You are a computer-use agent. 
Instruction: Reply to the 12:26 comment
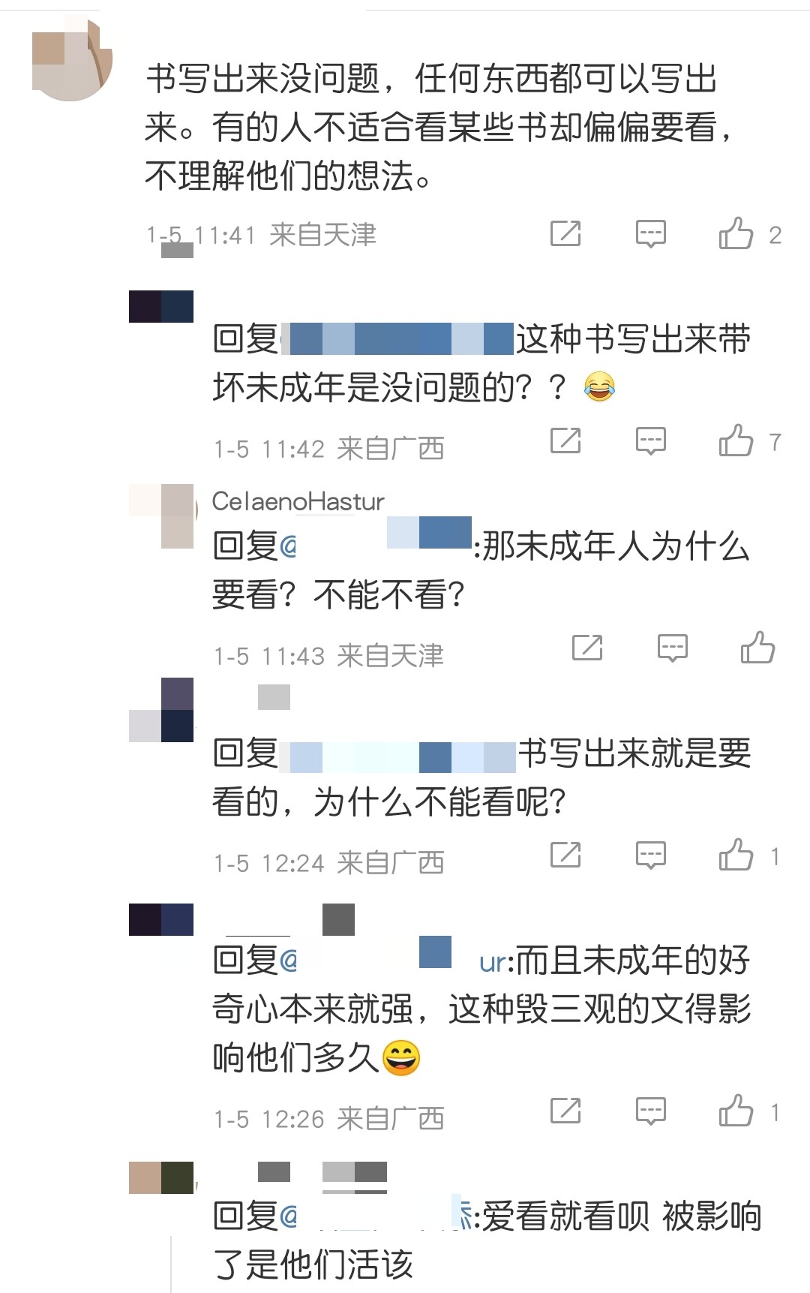[x=650, y=1111]
